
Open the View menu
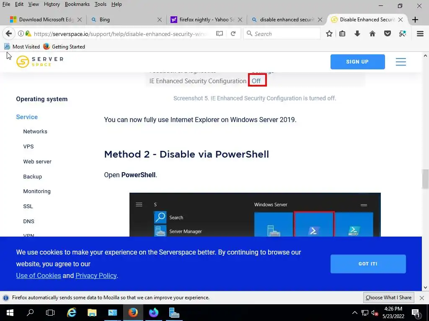34,4
